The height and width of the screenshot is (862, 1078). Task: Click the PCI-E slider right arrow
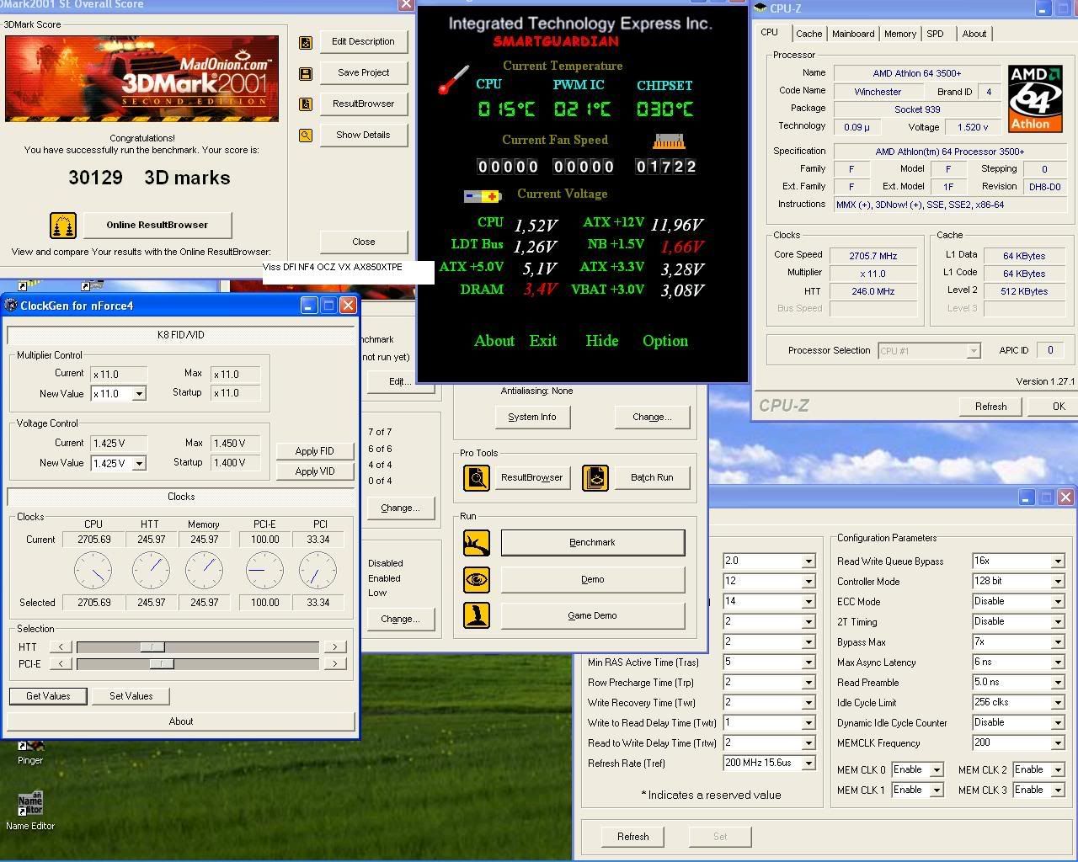[334, 663]
